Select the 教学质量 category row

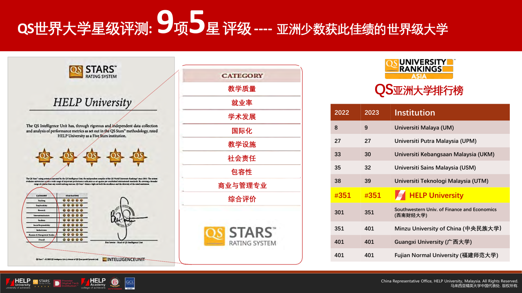click(241, 89)
